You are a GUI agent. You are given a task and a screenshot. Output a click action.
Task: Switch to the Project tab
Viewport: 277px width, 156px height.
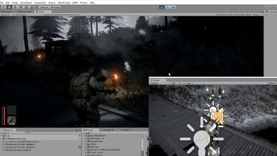[90, 130]
